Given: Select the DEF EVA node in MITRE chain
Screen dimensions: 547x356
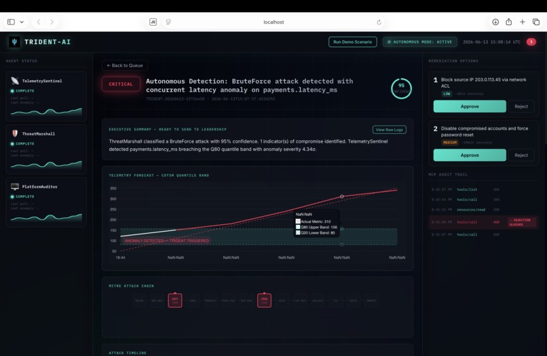Looking at the screenshot, I should [x=246, y=300].
